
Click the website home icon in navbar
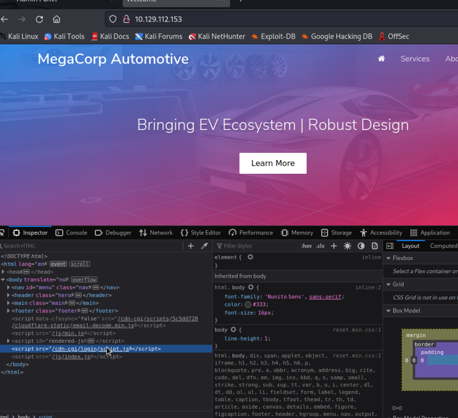pyautogui.click(x=381, y=59)
